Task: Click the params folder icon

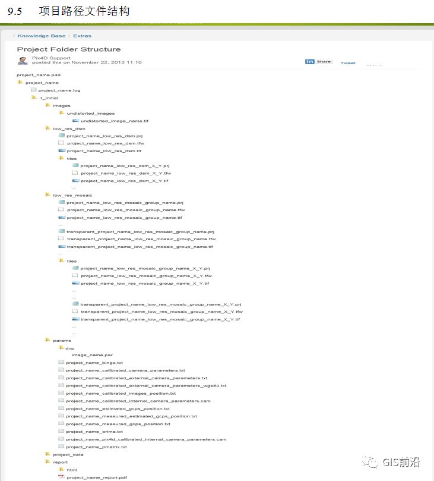Action: [47, 340]
